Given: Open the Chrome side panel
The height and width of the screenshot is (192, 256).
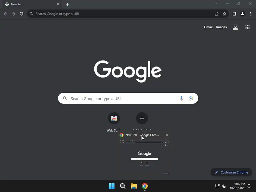Looking at the screenshot, I should pyautogui.click(x=234, y=14).
